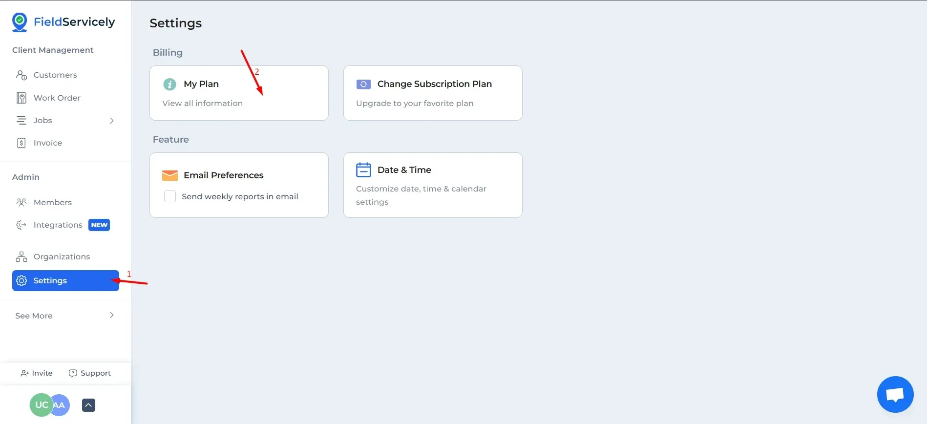Open Change Subscription Plan card
This screenshot has width=927, height=424.
(x=433, y=93)
